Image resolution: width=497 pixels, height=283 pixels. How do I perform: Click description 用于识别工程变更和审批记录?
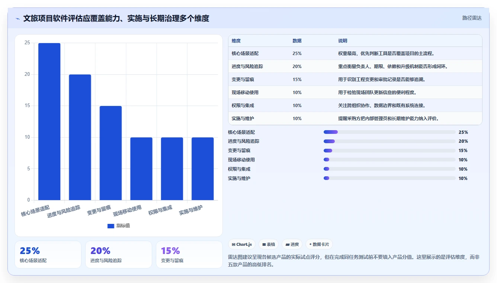point(382,80)
